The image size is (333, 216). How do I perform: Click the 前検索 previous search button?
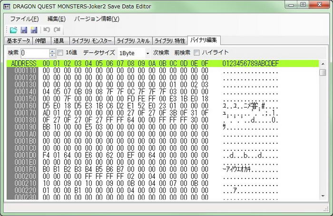point(182,52)
